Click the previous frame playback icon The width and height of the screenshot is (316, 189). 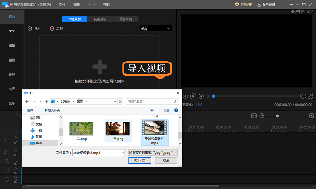click(185, 96)
